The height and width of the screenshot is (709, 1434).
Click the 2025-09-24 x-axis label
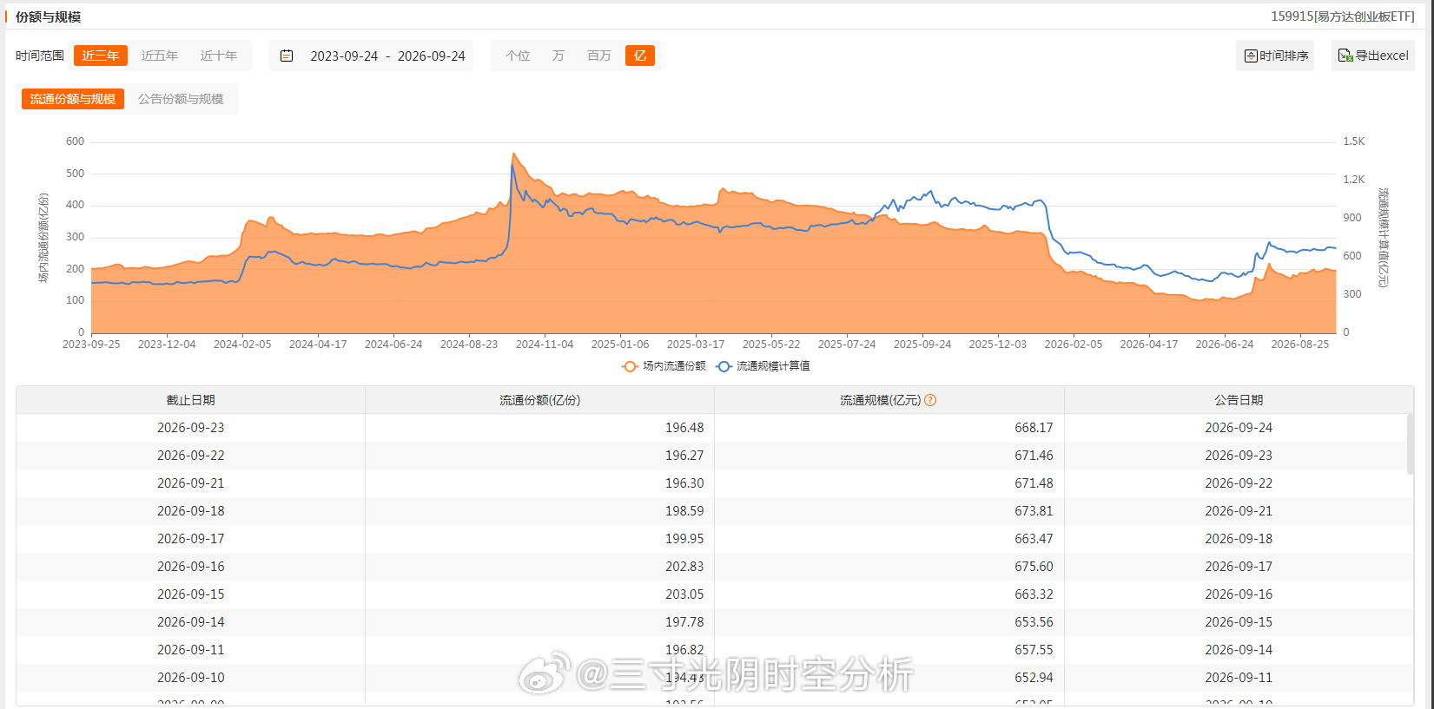[922, 345]
